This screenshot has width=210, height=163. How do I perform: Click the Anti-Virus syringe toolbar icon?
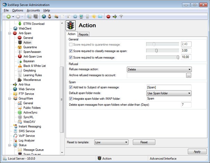coord(115,17)
